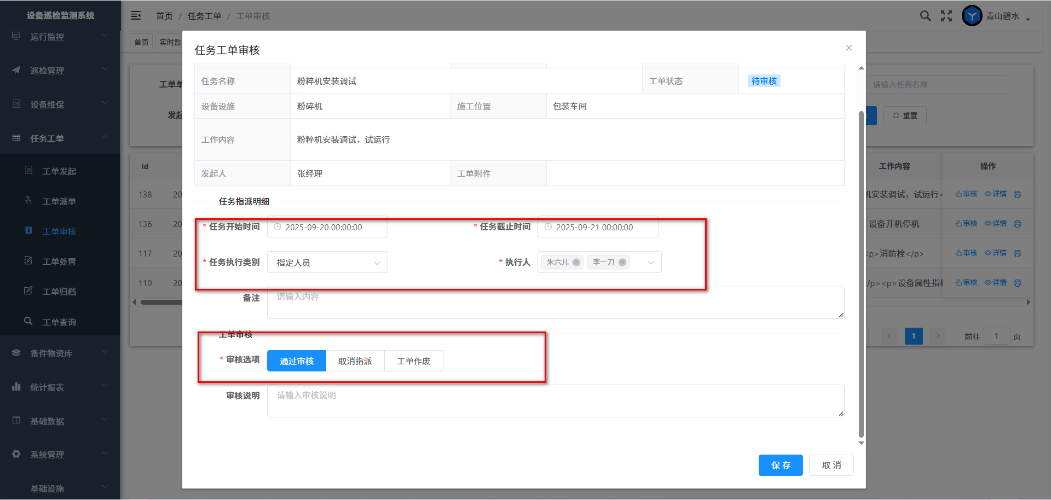Screen dimensions: 1051x500
Task: Click the user avatar icon
Action: point(972,16)
